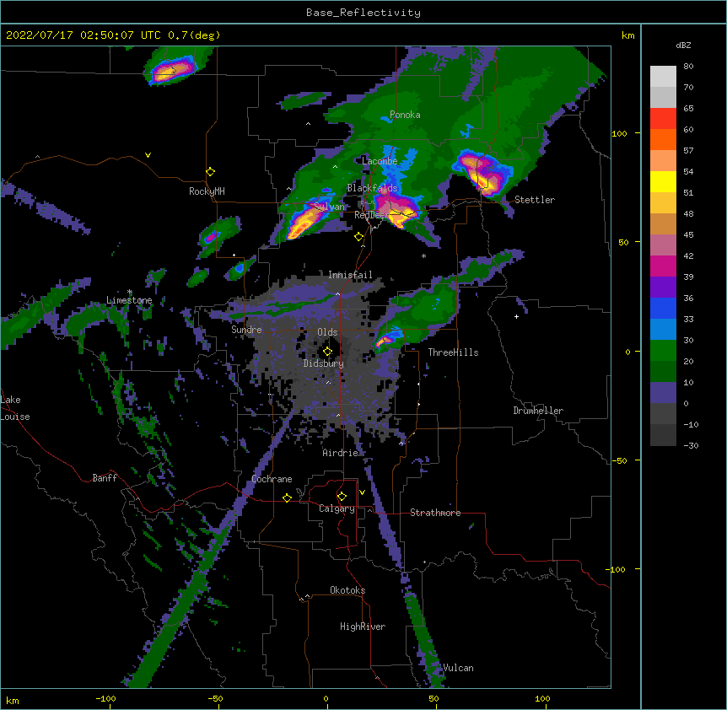Select the blue 36 dBZ legend swatch

tap(663, 308)
